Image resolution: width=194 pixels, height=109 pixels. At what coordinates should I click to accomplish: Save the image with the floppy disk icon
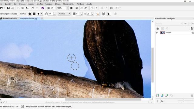coord(8,8)
